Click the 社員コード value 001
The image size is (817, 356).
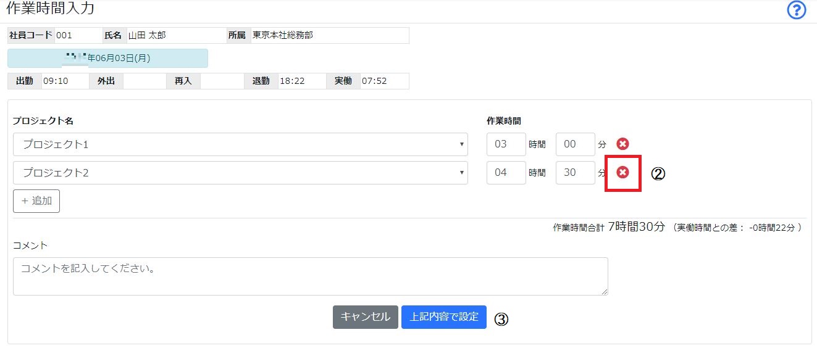click(78, 35)
